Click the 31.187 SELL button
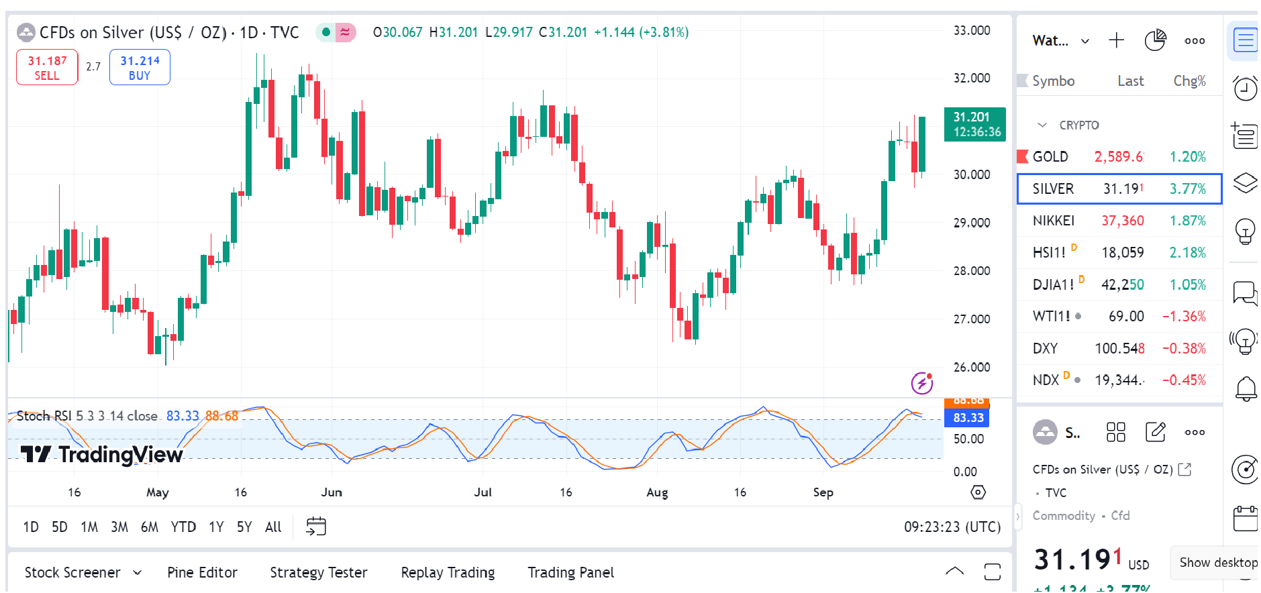Screen dimensions: 1261x593 pyautogui.click(x=47, y=68)
